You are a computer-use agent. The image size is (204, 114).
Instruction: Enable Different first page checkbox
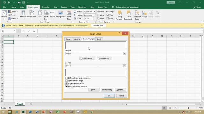click(67, 81)
